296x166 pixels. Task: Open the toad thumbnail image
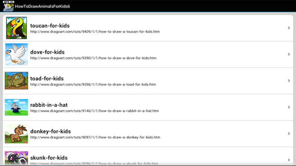pyautogui.click(x=16, y=80)
